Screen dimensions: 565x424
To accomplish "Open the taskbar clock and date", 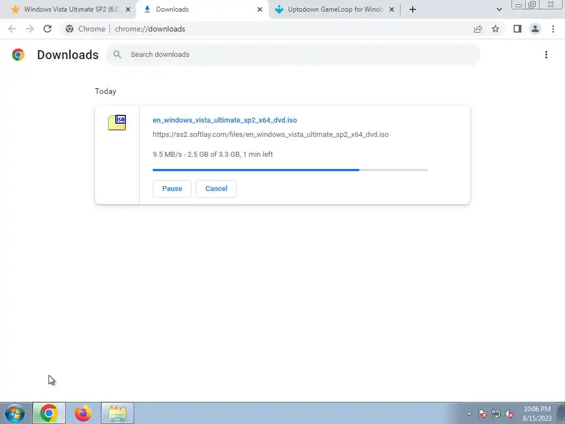I will [537, 414].
